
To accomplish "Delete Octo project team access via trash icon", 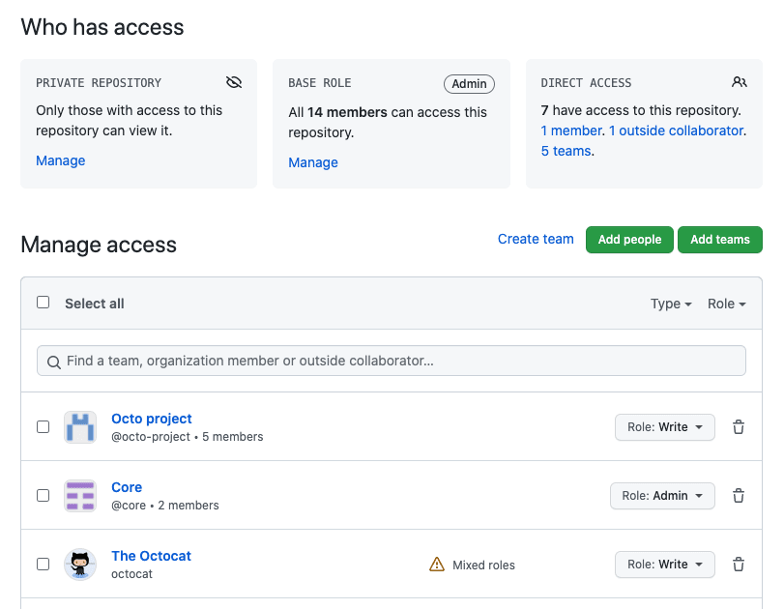I will coord(739,427).
